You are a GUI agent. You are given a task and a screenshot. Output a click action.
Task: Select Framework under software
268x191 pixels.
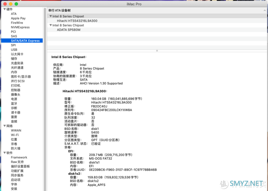coord(19,158)
